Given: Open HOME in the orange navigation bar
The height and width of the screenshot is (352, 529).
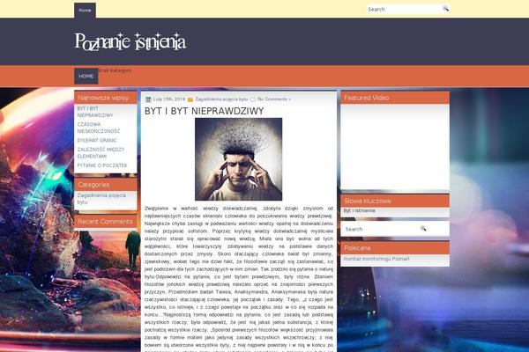Looking at the screenshot, I should pos(86,77).
